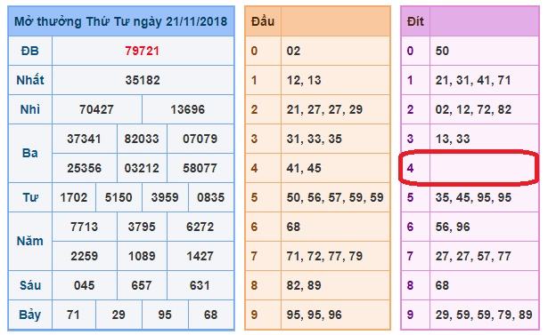548x335 pixels.
Task: Click the Đầu entry "82, 89"
Action: point(304,285)
